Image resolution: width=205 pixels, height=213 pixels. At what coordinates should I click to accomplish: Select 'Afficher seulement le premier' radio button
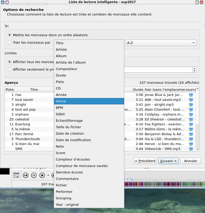click(10, 69)
